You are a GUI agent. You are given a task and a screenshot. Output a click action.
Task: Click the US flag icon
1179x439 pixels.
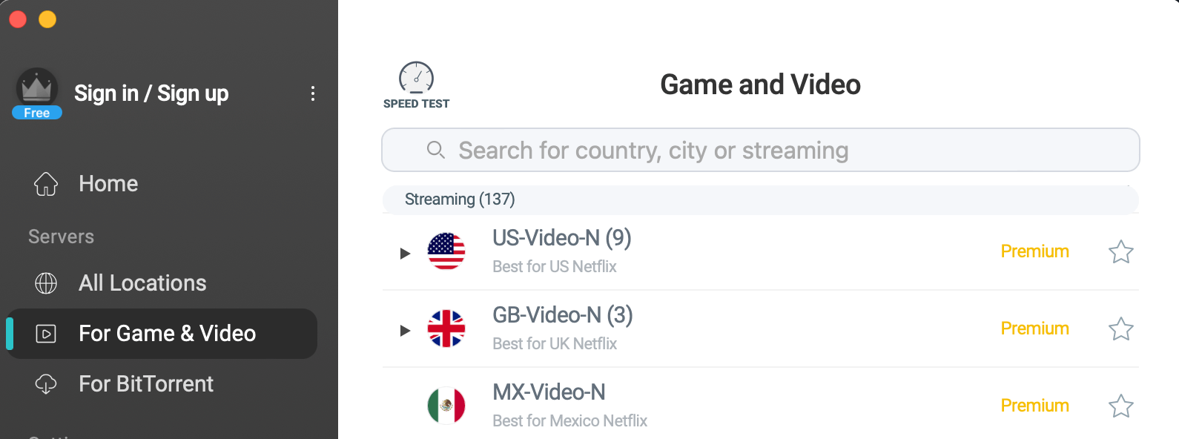[x=446, y=251]
